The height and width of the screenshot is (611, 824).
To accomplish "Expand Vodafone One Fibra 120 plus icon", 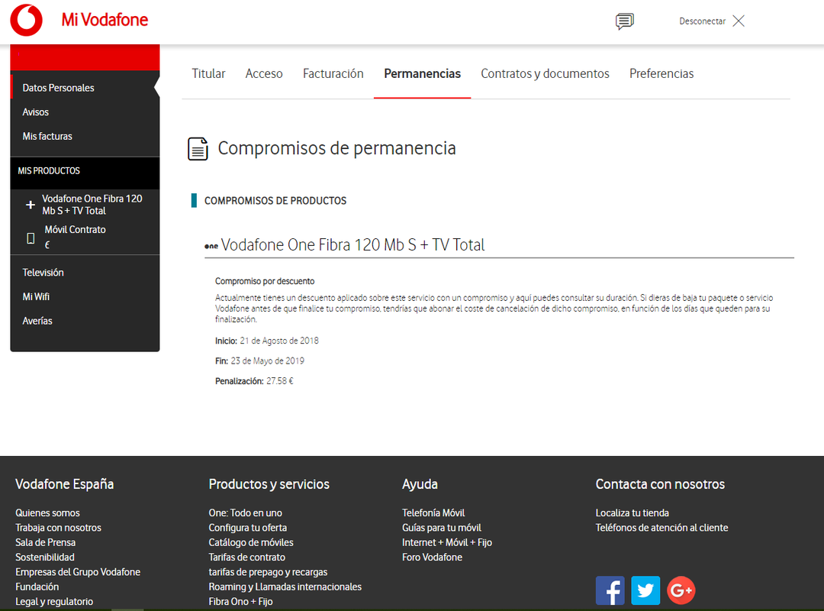I will click(x=31, y=205).
